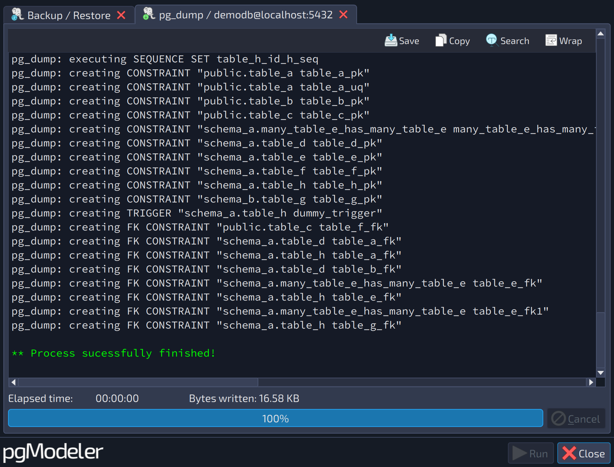Click the 'table_a_uq' constraint line
This screenshot has height=467, width=614.
point(191,87)
